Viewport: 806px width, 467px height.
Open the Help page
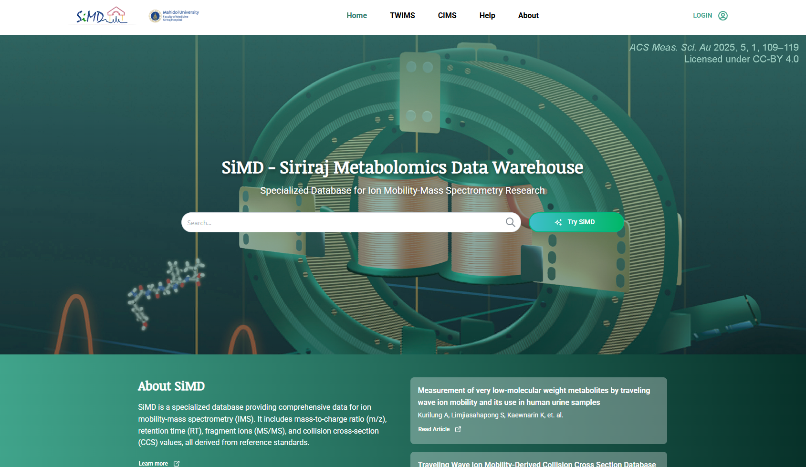point(487,15)
